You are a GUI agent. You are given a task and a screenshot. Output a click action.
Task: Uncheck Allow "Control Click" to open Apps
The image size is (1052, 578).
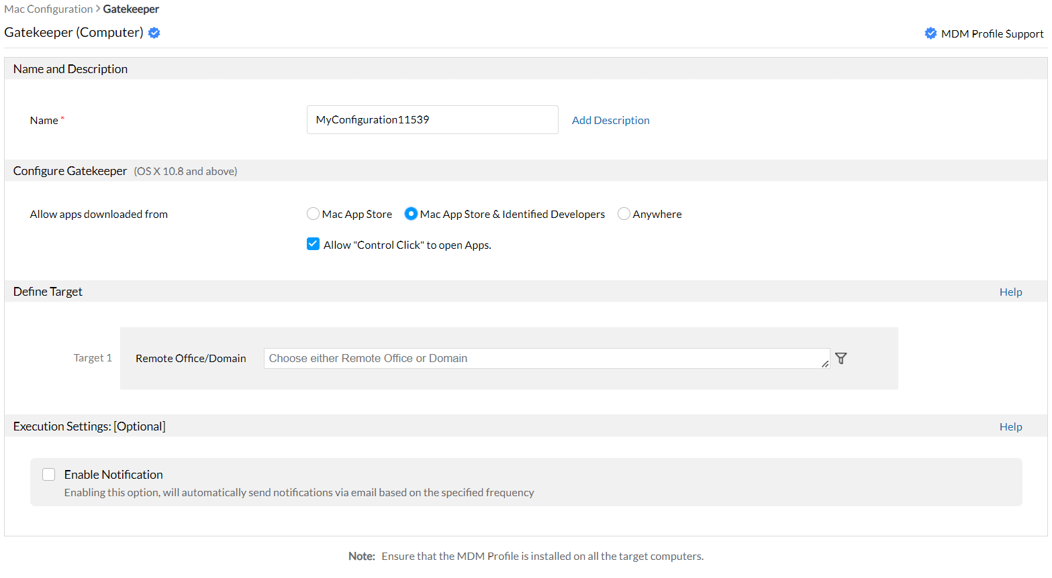pyautogui.click(x=313, y=244)
